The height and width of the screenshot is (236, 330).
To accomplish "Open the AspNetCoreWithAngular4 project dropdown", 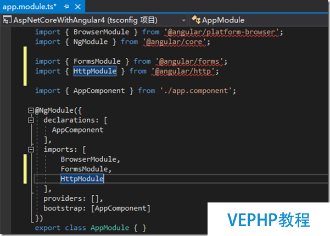I will (x=183, y=20).
